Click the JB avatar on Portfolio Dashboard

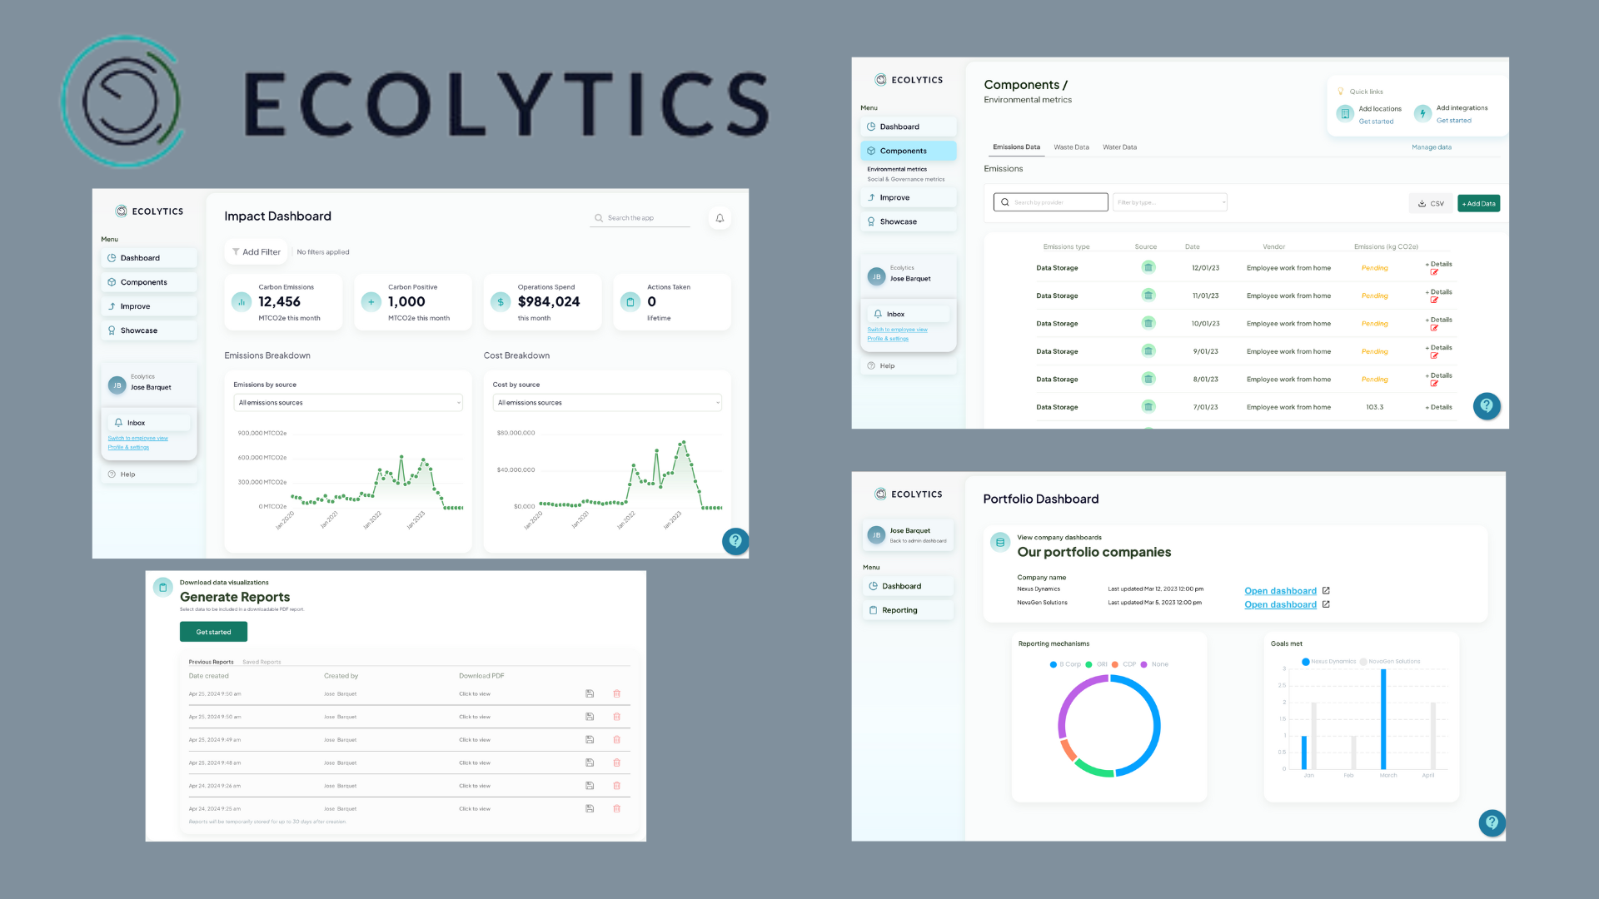876,535
